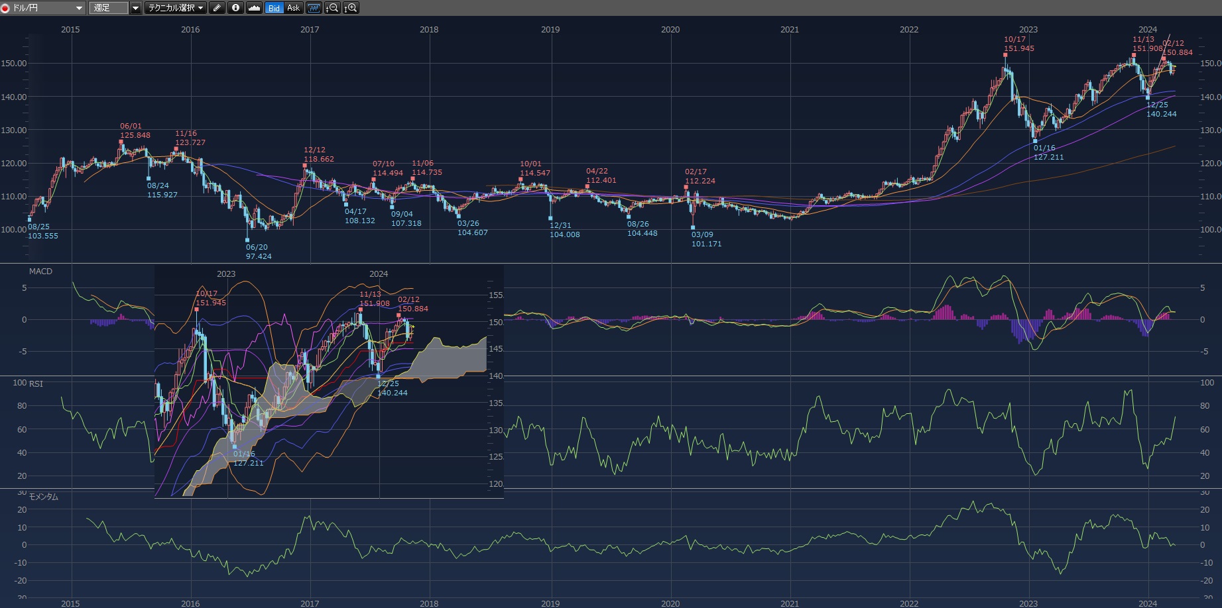Viewport: 1222px width, 608px height.
Task: Open the ドル/円 currency pair dropdown
Action: pos(79,8)
